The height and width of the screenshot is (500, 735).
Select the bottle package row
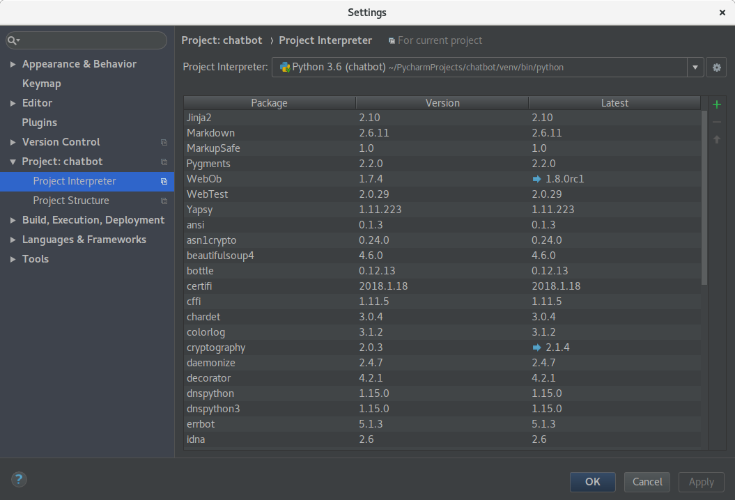pyautogui.click(x=442, y=272)
